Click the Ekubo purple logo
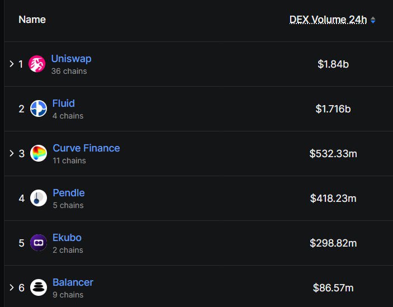The image size is (393, 307). 39,243
